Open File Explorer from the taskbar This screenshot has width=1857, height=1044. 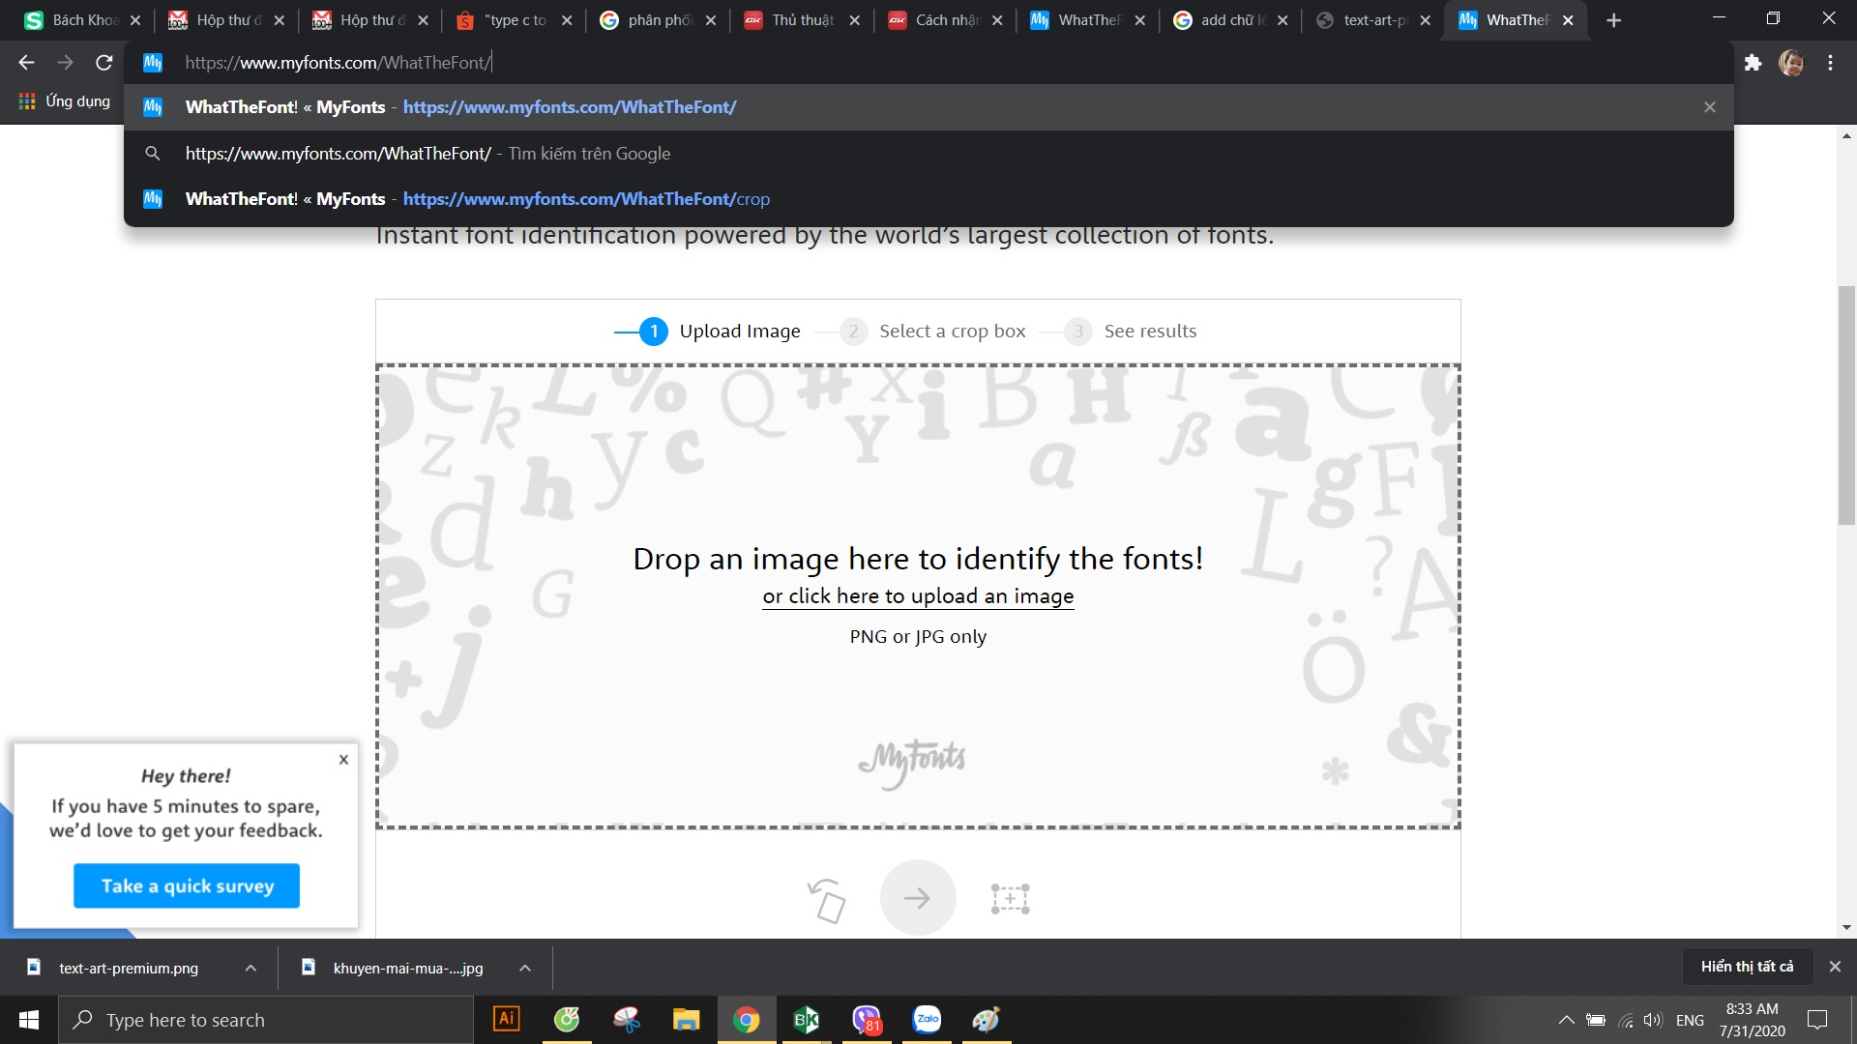[x=687, y=1019]
